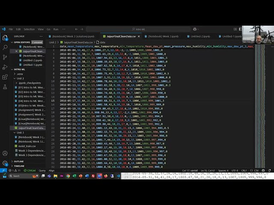The height and width of the screenshot is (205, 274).
Task: Open [01] Intro to ML Week file
Action: pyautogui.click(x=31, y=88)
